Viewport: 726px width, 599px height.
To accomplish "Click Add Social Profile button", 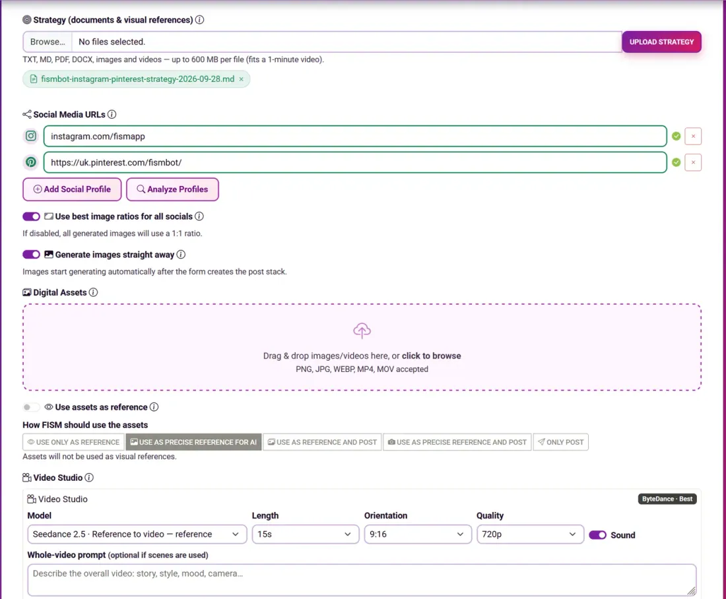I will point(72,189).
